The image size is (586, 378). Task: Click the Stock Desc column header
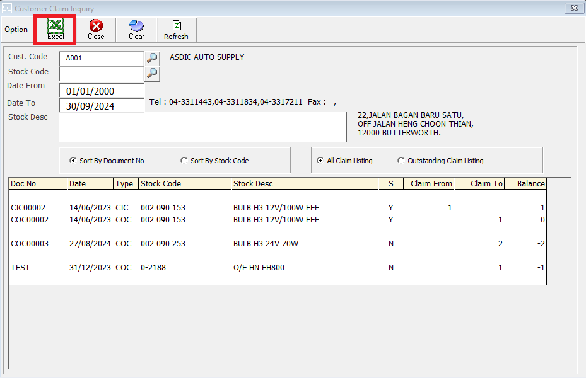[x=305, y=183]
